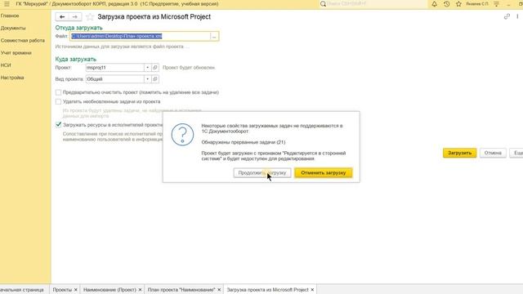Expand the Вид проекта dropdown arrow
The height and width of the screenshot is (294, 523).
pyautogui.click(x=147, y=79)
